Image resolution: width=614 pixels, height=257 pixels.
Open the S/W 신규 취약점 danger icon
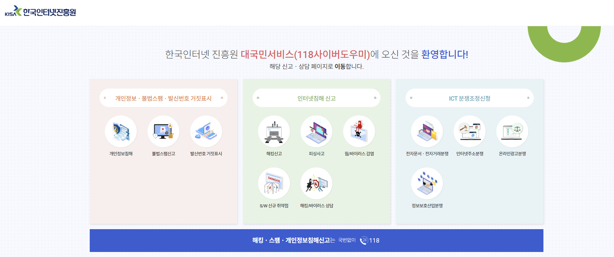[x=274, y=184]
